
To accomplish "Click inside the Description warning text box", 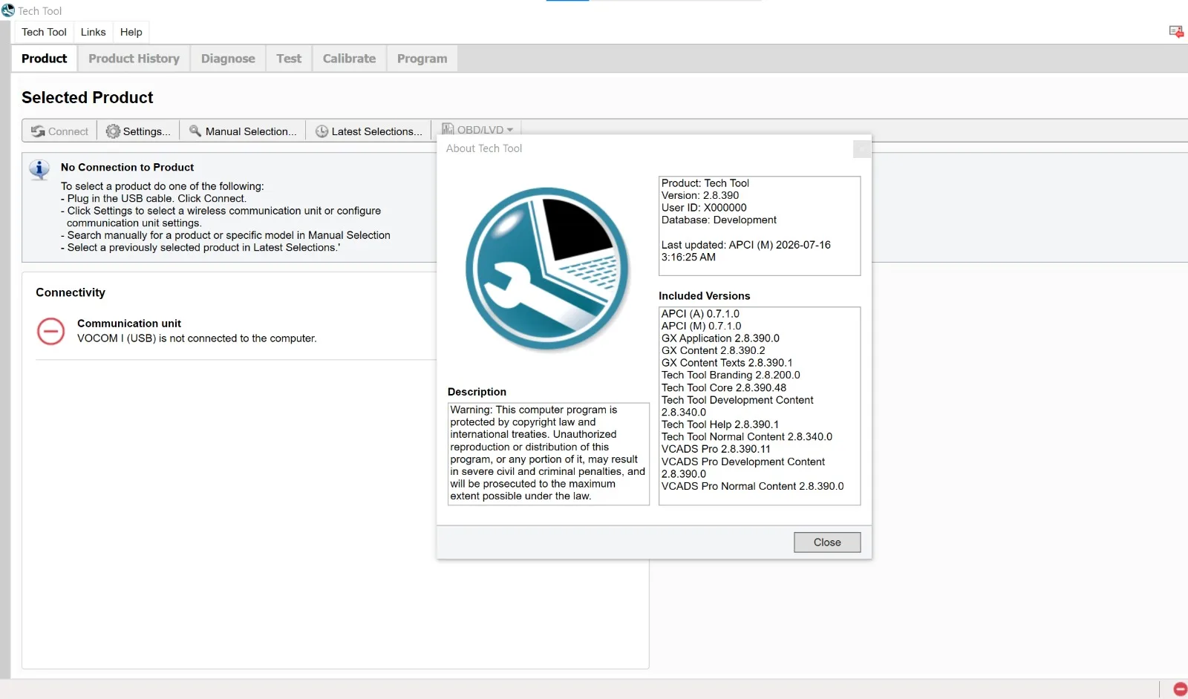I will tap(549, 453).
